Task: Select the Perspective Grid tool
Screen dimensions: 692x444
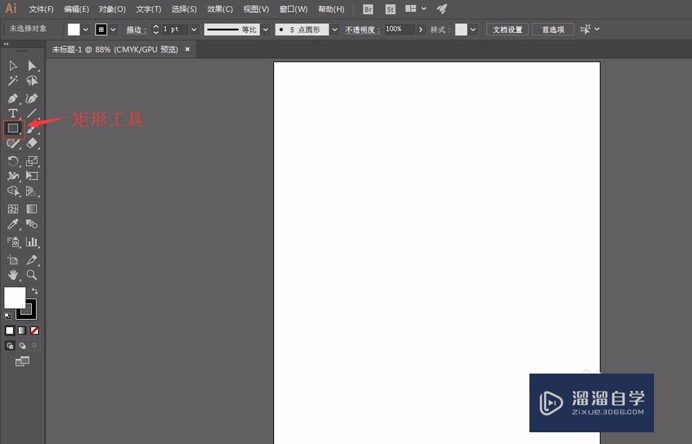Action: 32,191
